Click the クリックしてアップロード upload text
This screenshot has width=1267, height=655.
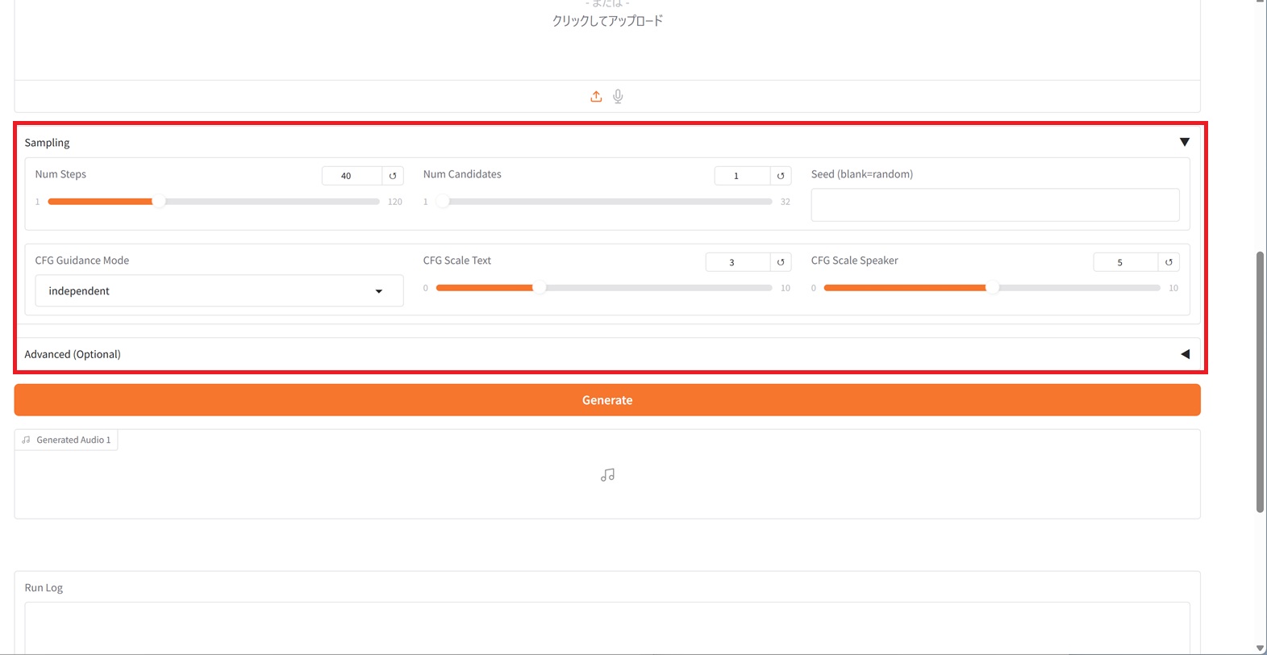click(607, 21)
